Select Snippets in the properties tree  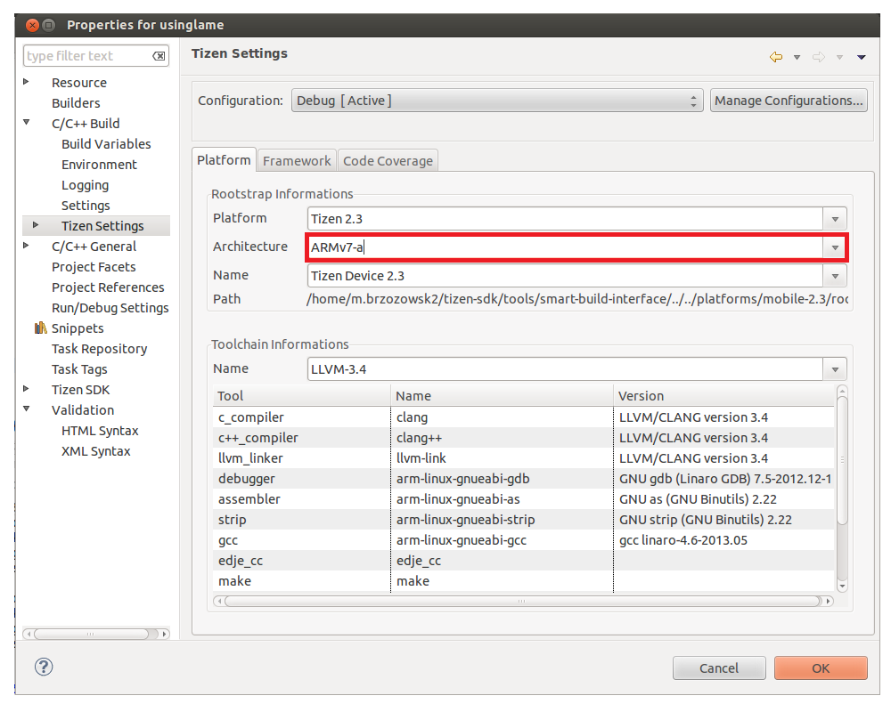click(x=77, y=328)
